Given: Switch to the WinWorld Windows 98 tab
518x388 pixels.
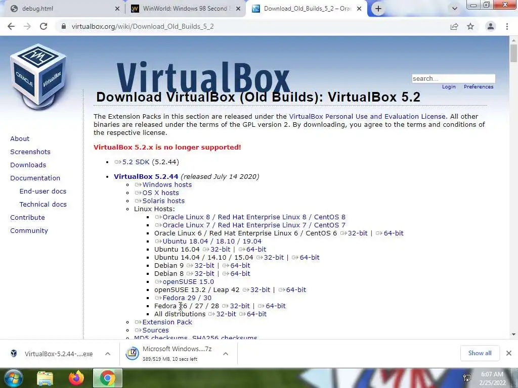Looking at the screenshot, I should pyautogui.click(x=185, y=9).
